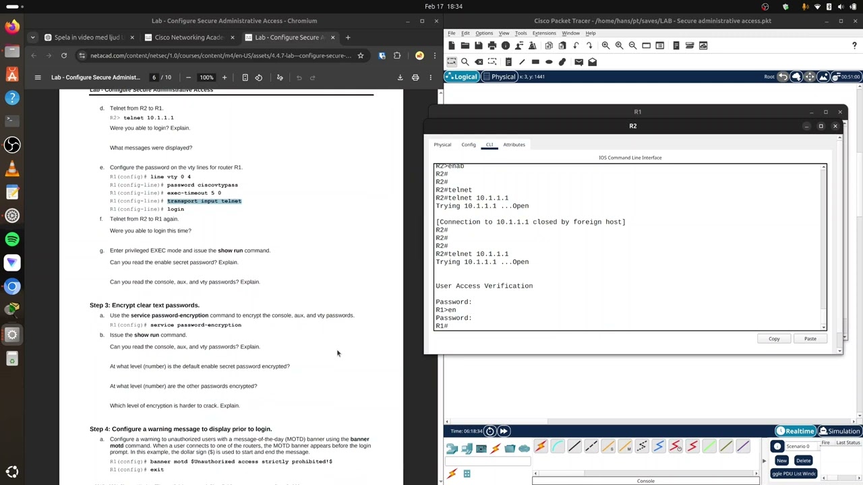Click New file icon in Packet Tracer toolbar
The image size is (863, 485).
pyautogui.click(x=452, y=45)
